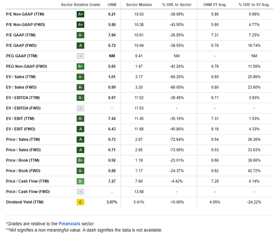This screenshot has width=280, height=236.
Task: Select the Price / Cash Flow (FWD) row label
Action: click(x=28, y=192)
